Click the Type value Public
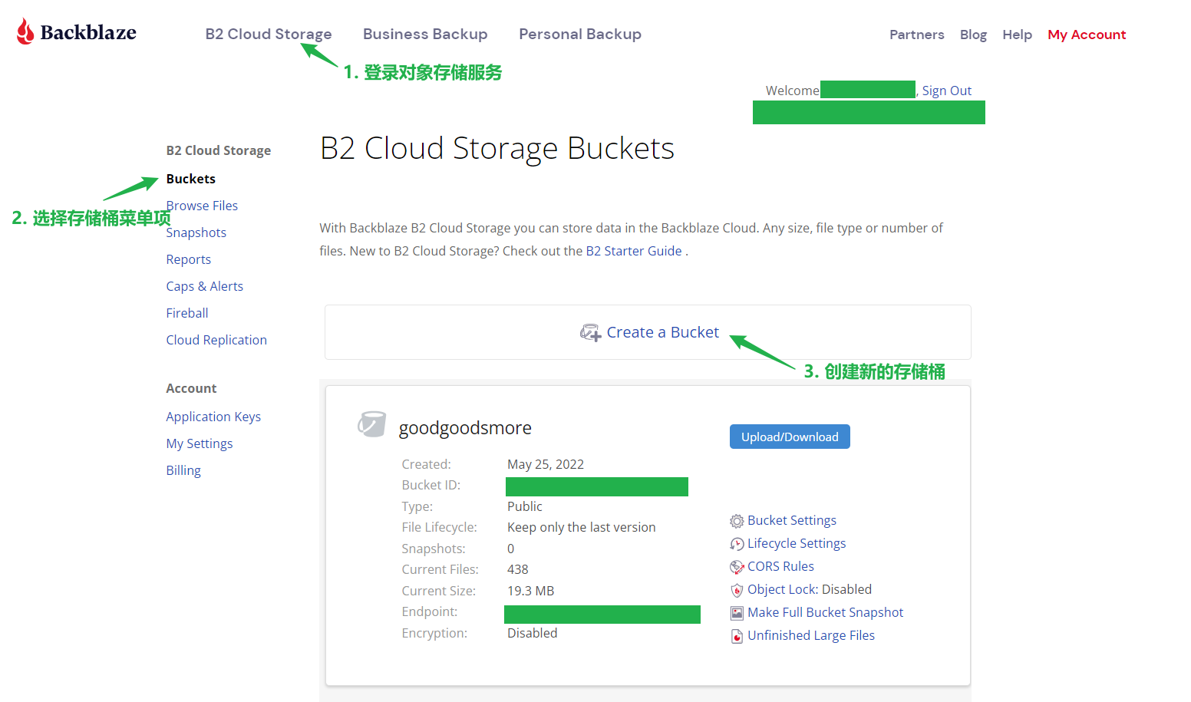The image size is (1191, 702). tap(525, 506)
